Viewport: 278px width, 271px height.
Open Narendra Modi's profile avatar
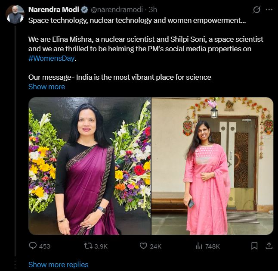tap(15, 14)
